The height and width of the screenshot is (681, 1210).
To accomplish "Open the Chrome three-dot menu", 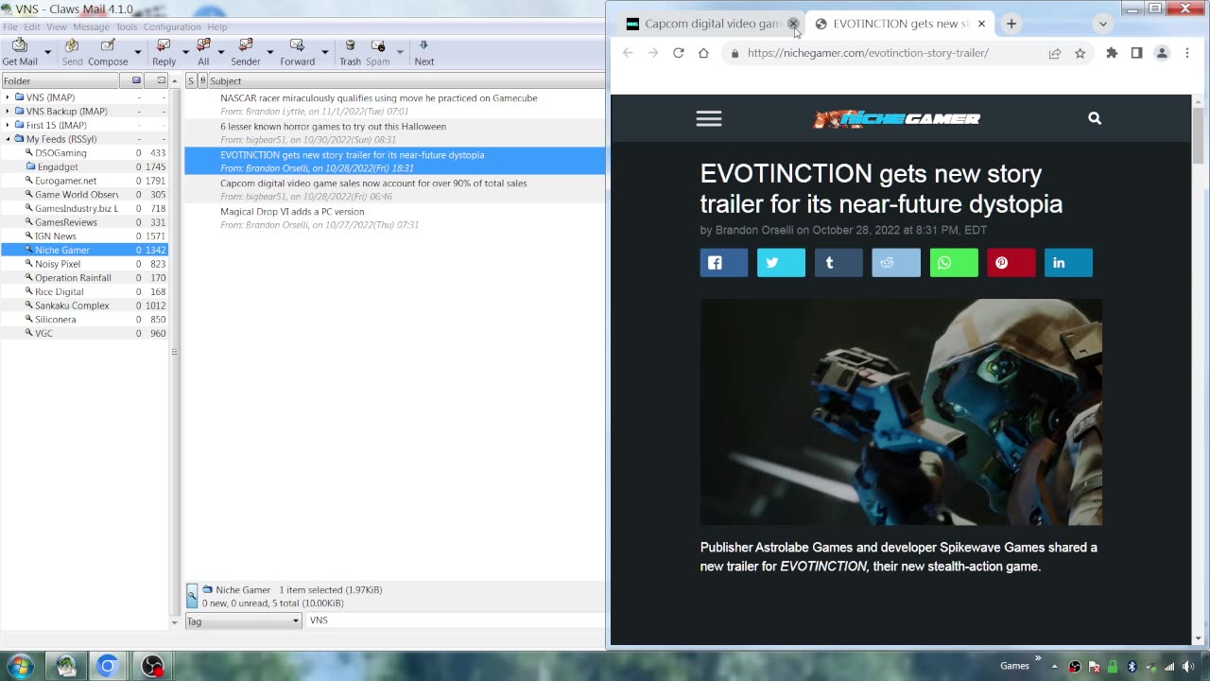I will 1187,53.
